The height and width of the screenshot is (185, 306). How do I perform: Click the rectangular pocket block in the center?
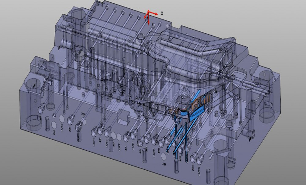(x=123, y=117)
